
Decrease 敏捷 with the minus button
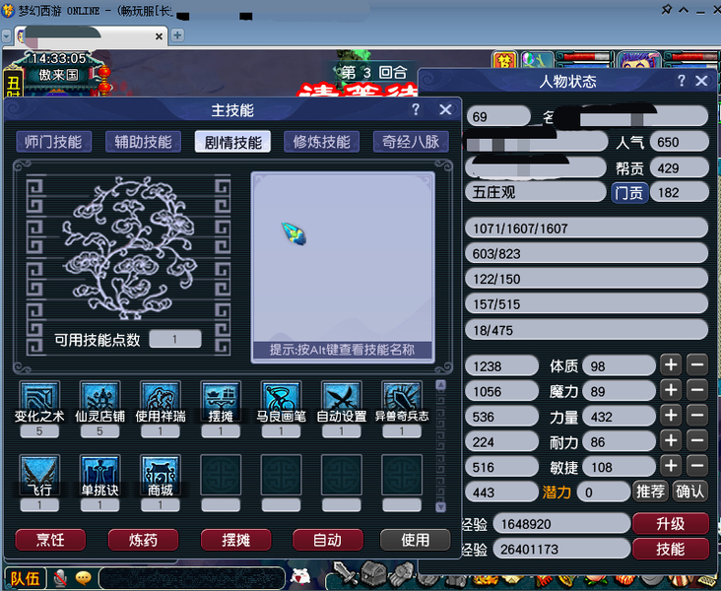pyautogui.click(x=697, y=466)
